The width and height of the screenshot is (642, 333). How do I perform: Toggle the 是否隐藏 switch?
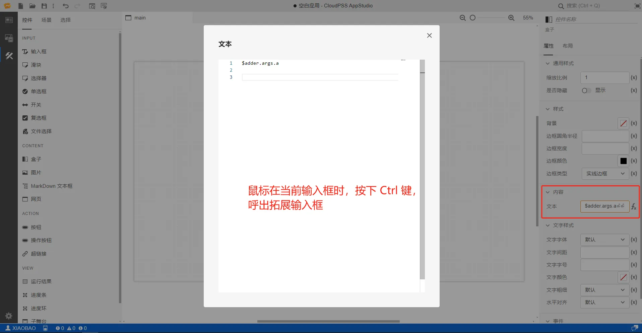[x=586, y=91]
